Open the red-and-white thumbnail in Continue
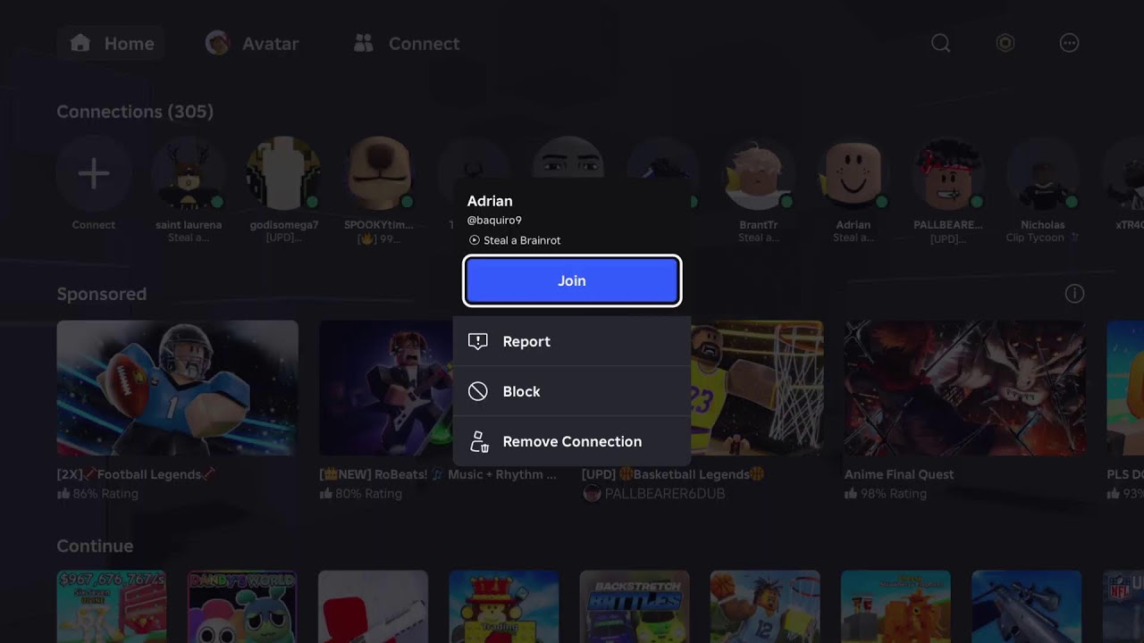 [374, 606]
